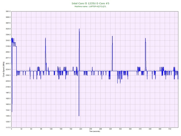
Task: Select the 2817.4 y-axis label
Action: coord(8,58)
